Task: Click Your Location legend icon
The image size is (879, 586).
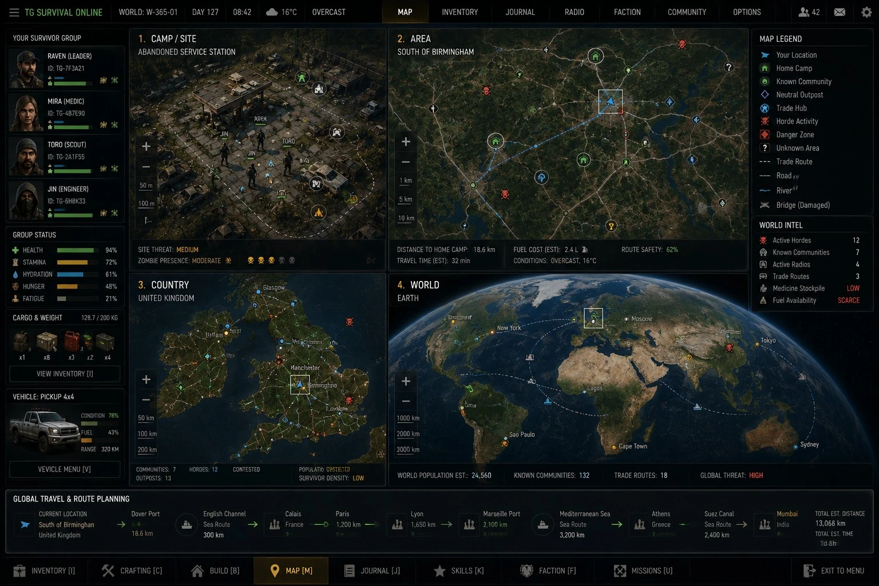Action: (x=765, y=55)
